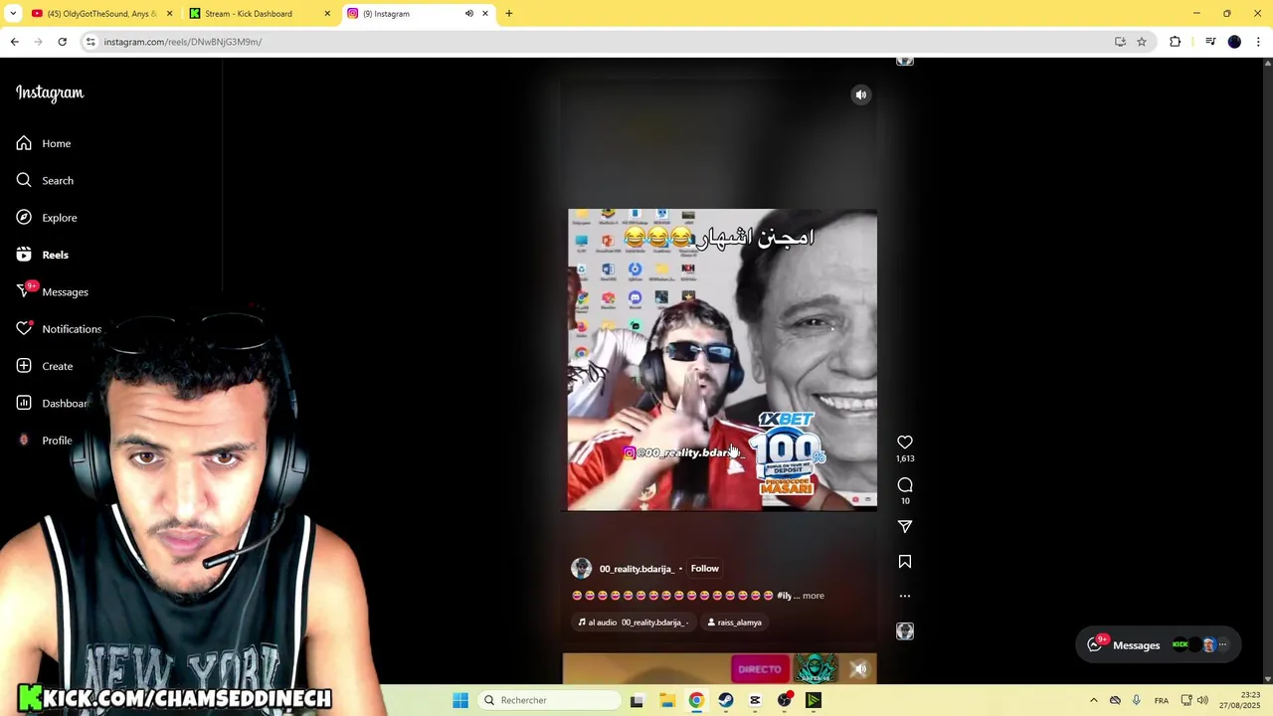This screenshot has width=1273, height=716.
Task: Bookmark this page with star icon
Action: point(1142,42)
